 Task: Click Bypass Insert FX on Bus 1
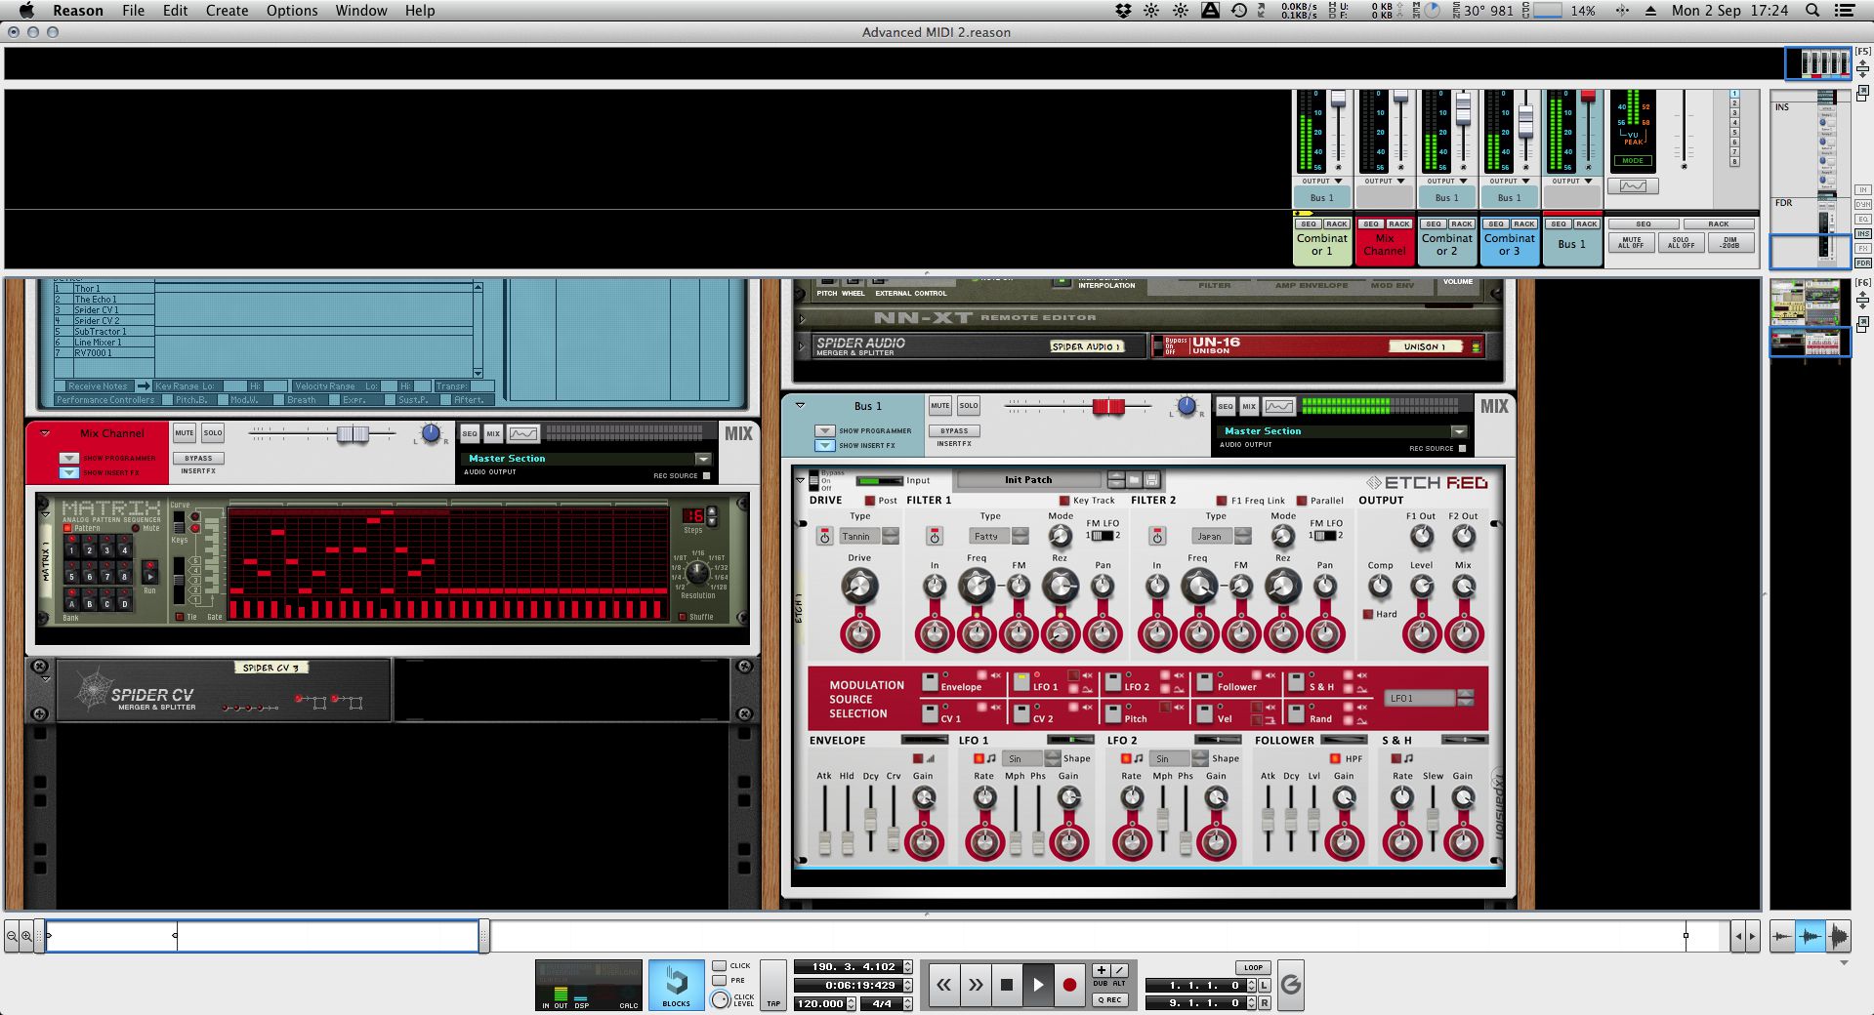click(954, 430)
